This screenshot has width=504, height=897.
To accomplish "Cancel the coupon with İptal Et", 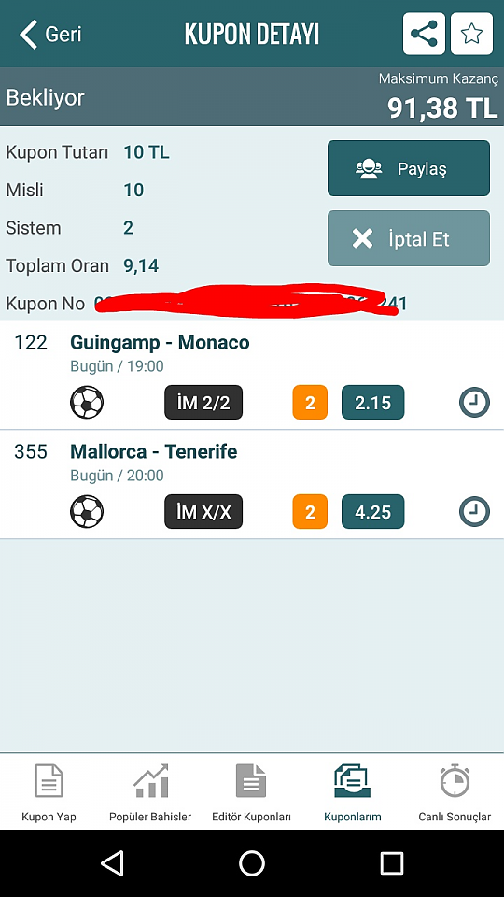I will [409, 238].
